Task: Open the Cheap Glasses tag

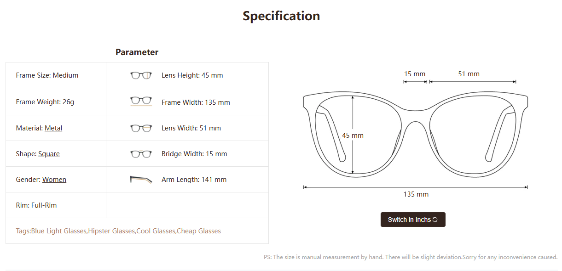Action: pyautogui.click(x=199, y=231)
